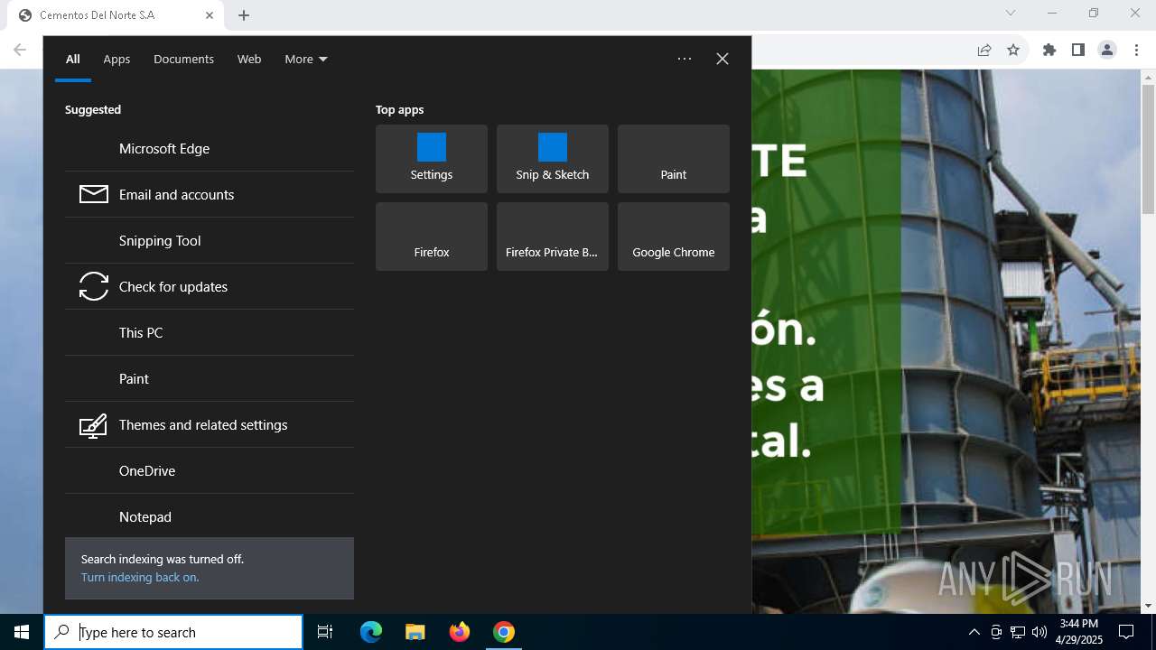Open search panel options ellipsis
Image resolution: width=1156 pixels, height=650 pixels.
point(685,59)
